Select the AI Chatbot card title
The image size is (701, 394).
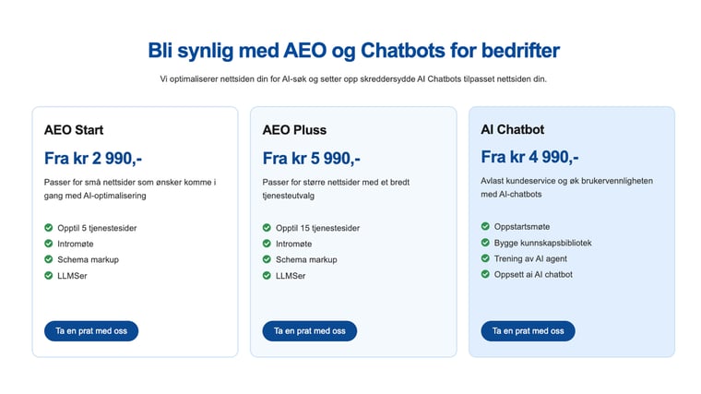pyautogui.click(x=512, y=129)
